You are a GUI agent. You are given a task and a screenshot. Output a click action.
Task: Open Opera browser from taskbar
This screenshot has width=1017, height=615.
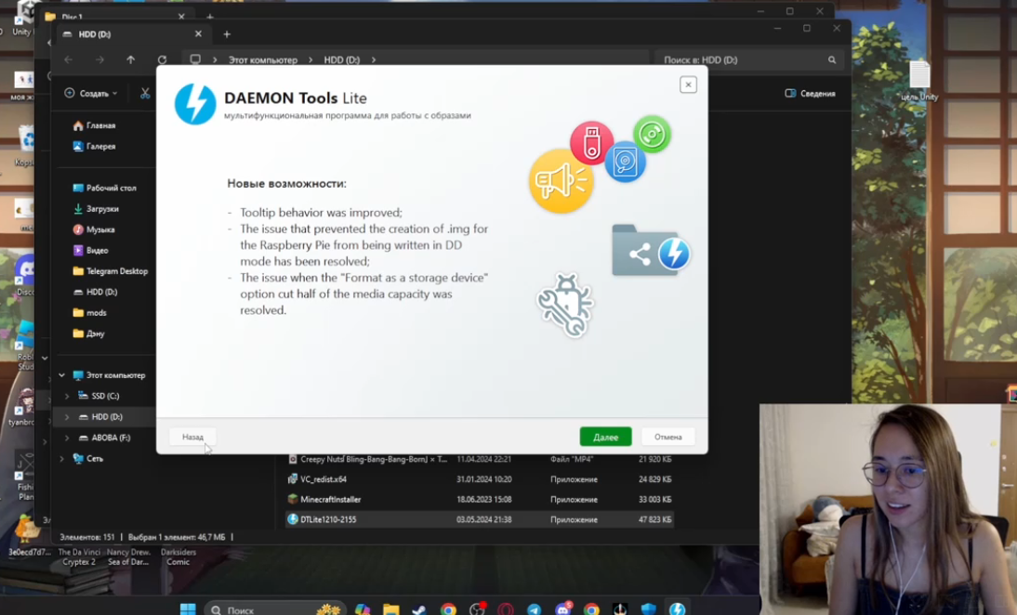pyautogui.click(x=506, y=609)
